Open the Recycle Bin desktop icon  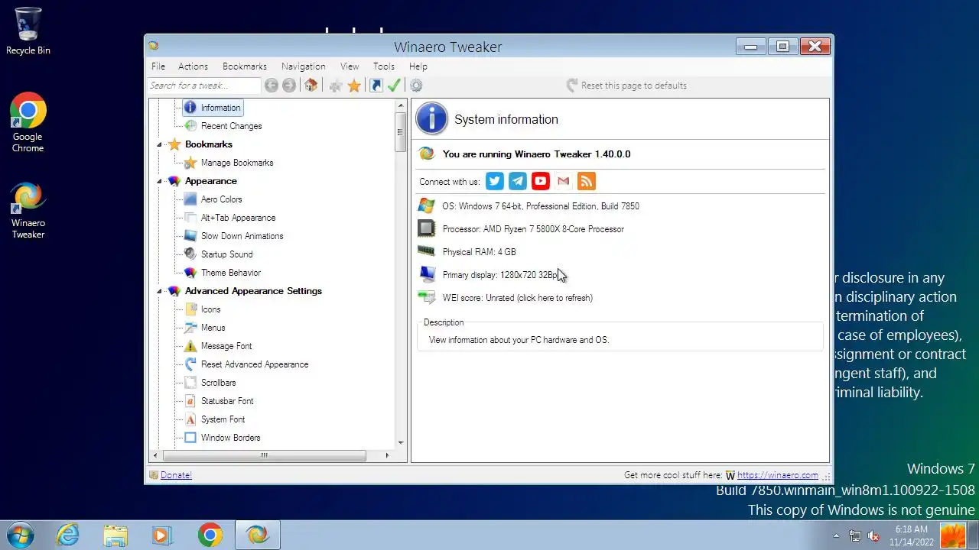coord(28,31)
